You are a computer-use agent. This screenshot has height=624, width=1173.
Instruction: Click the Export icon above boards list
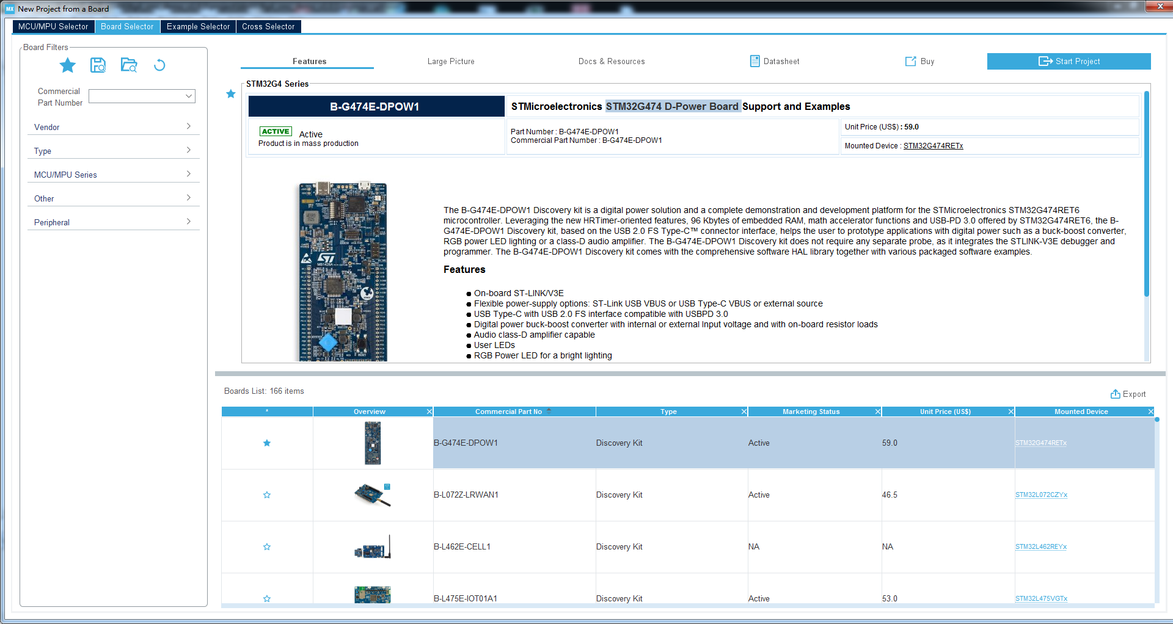[1115, 394]
